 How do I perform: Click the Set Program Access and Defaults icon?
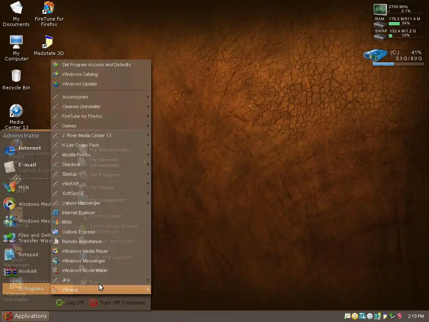pos(56,65)
